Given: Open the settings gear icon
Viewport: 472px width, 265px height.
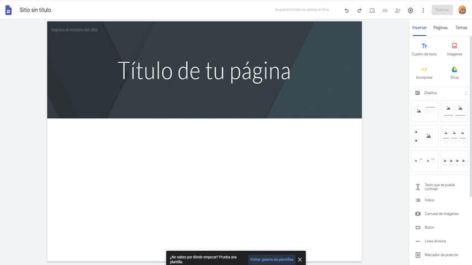Looking at the screenshot, I should coord(410,10).
